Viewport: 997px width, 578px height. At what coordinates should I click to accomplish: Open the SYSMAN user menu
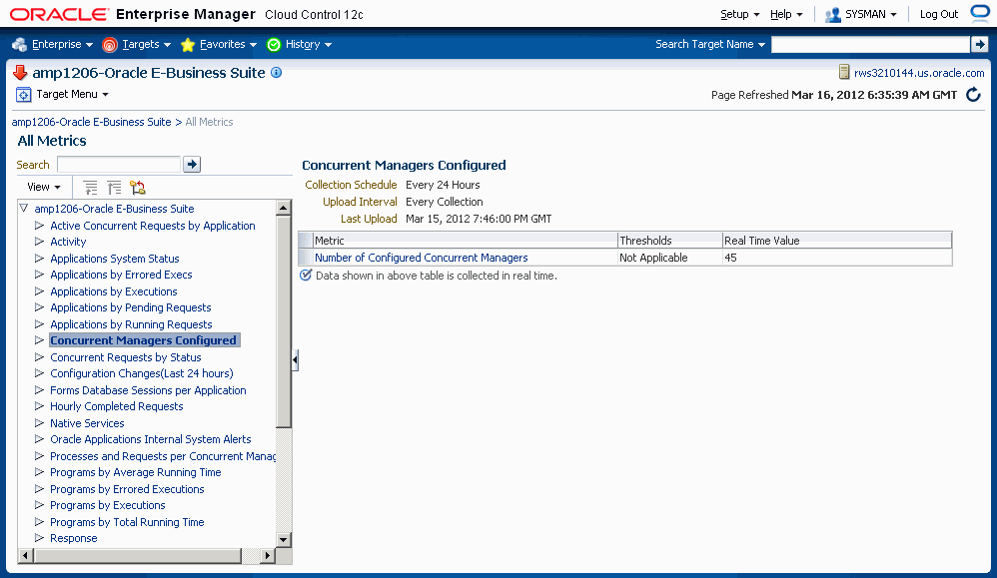coord(870,14)
